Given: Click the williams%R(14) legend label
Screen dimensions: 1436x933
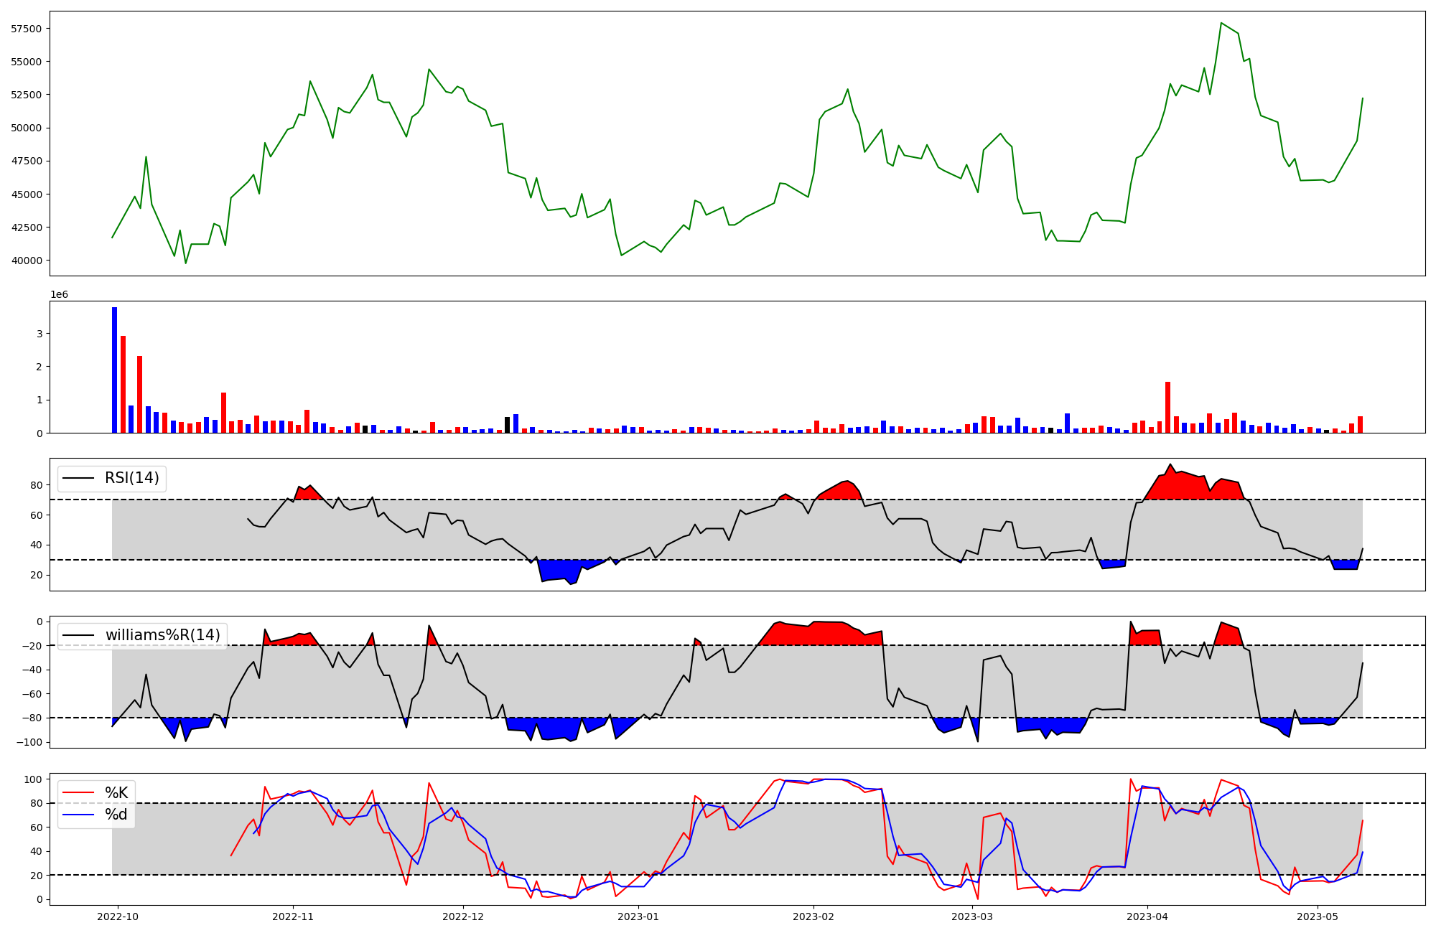Looking at the screenshot, I should [162, 635].
